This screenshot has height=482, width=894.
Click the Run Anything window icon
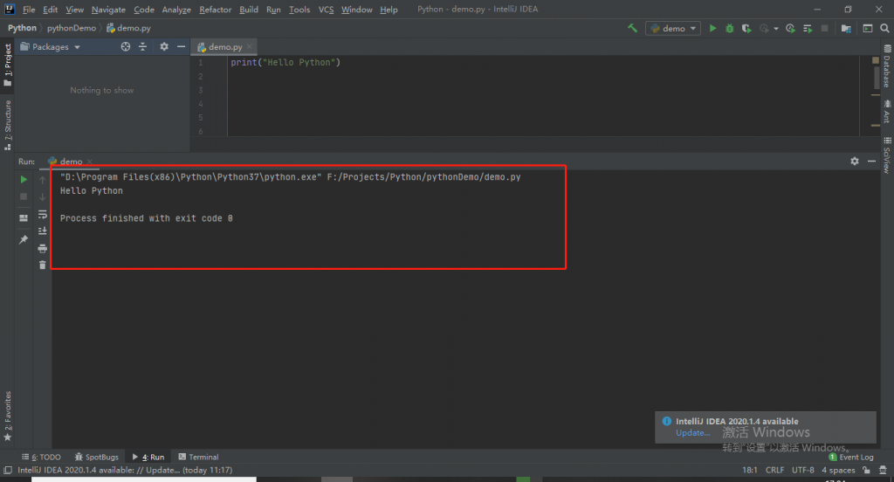click(867, 28)
